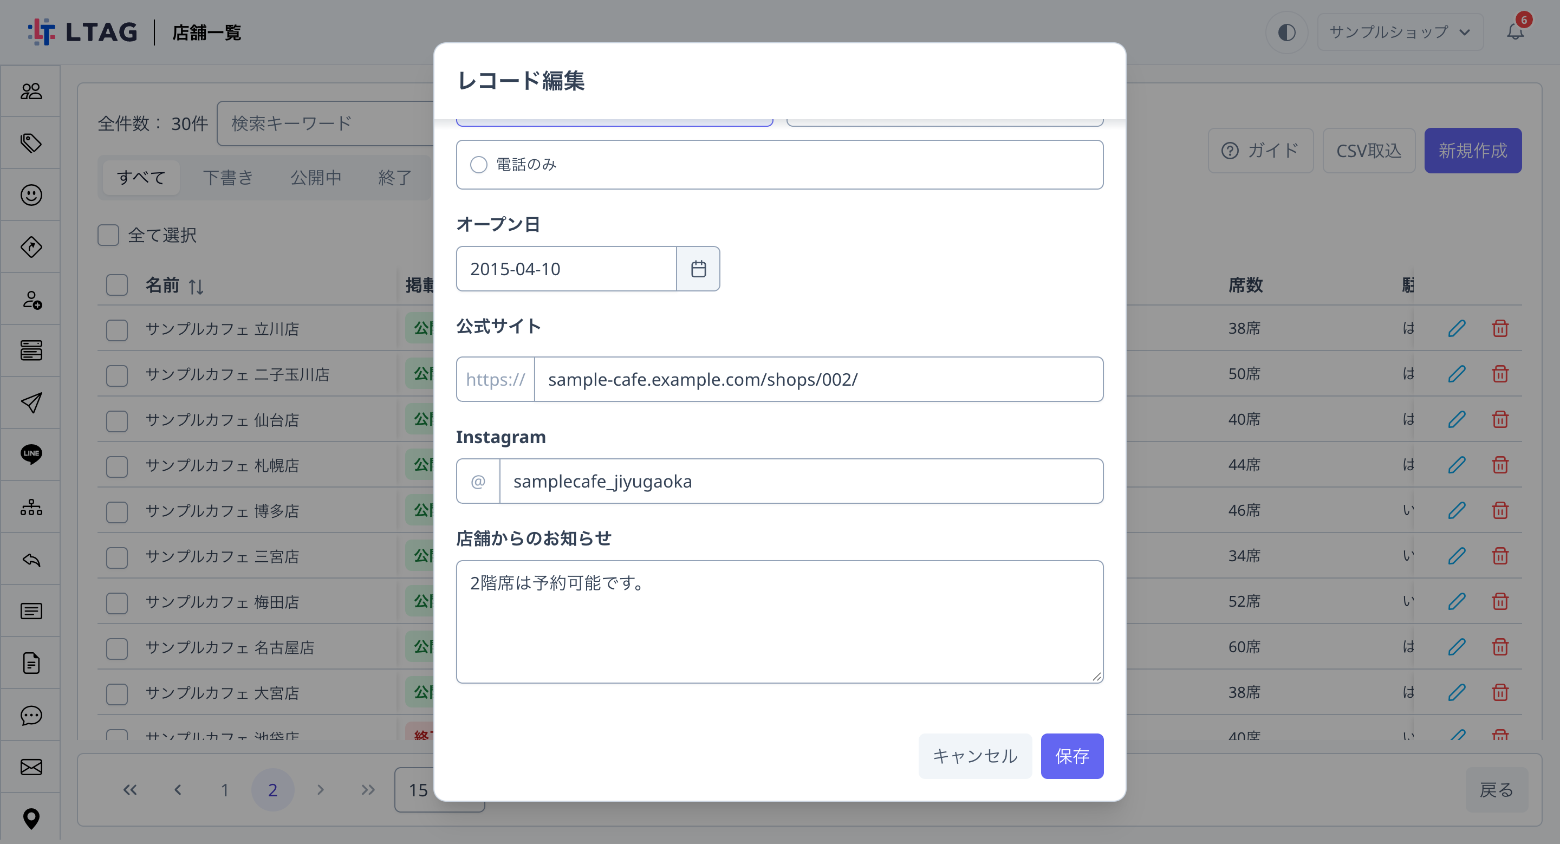Open the notifications bell
The image size is (1560, 844).
pos(1515,31)
